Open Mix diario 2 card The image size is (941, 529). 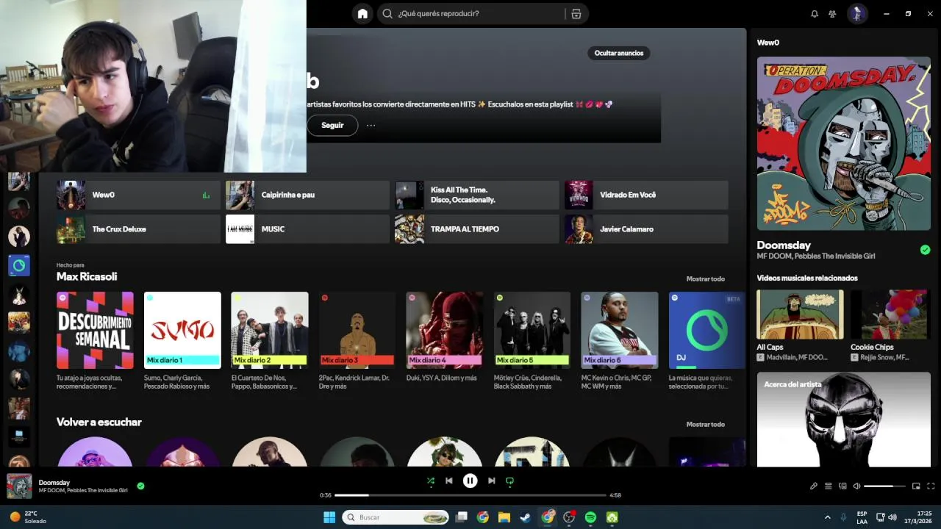[270, 340]
